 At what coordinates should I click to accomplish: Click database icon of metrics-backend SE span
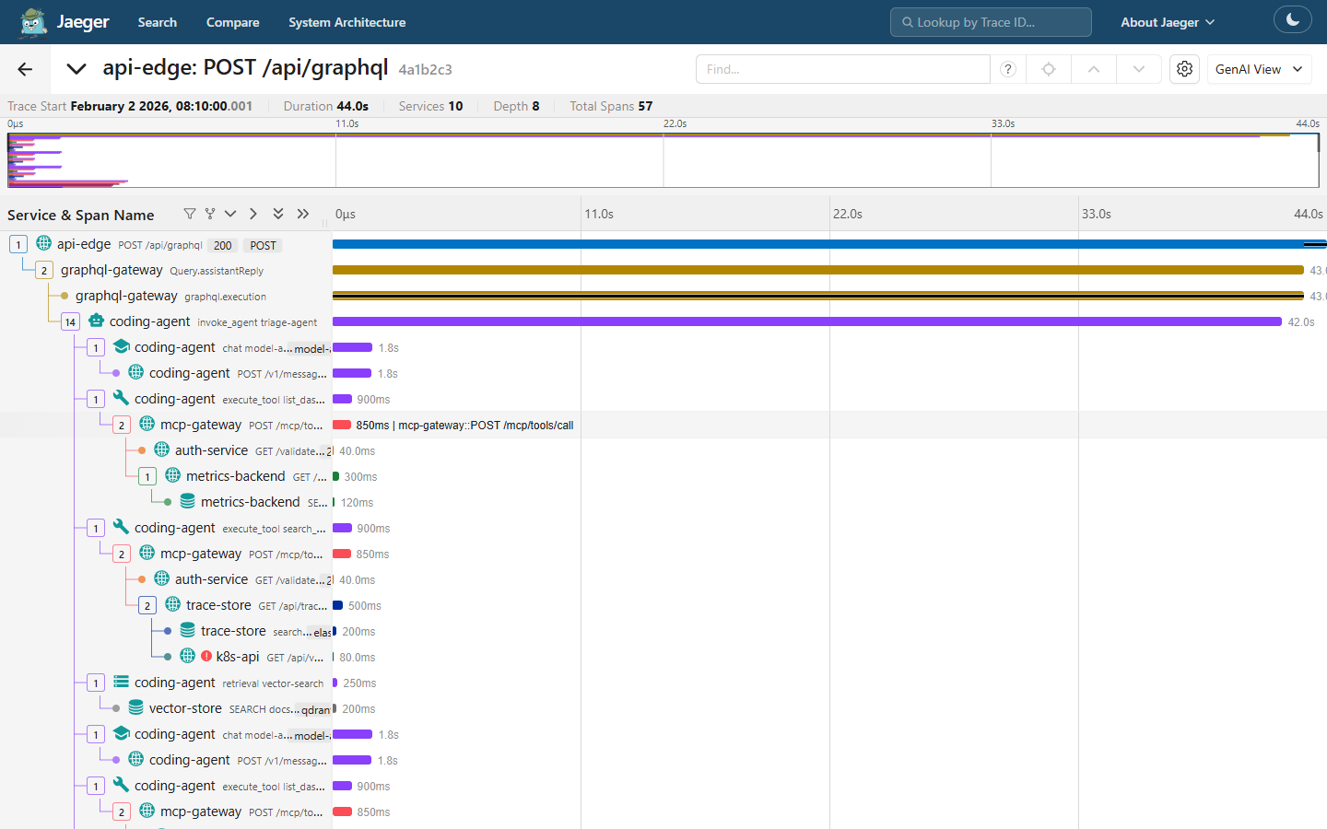pos(187,501)
